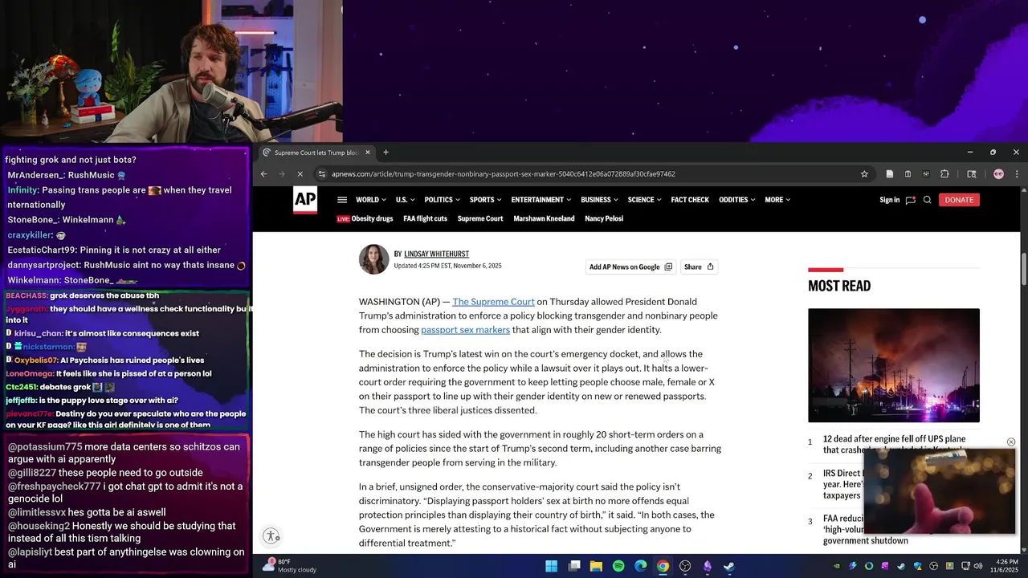1028x578 pixels.
Task: Open 'passport sex markers' article link
Action: pyautogui.click(x=465, y=330)
